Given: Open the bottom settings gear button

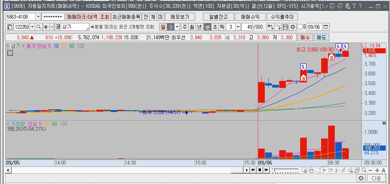Looking at the screenshot, I should 361,178.
